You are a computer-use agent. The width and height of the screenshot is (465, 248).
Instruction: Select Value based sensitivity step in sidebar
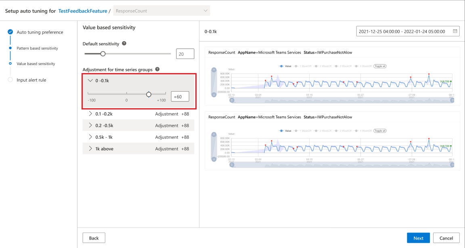(36, 63)
